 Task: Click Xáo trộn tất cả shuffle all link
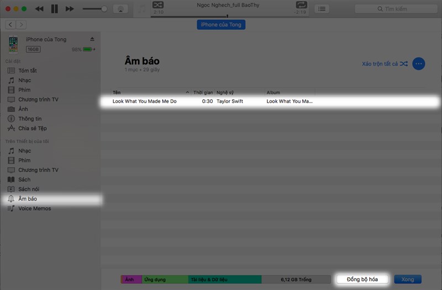[385, 64]
